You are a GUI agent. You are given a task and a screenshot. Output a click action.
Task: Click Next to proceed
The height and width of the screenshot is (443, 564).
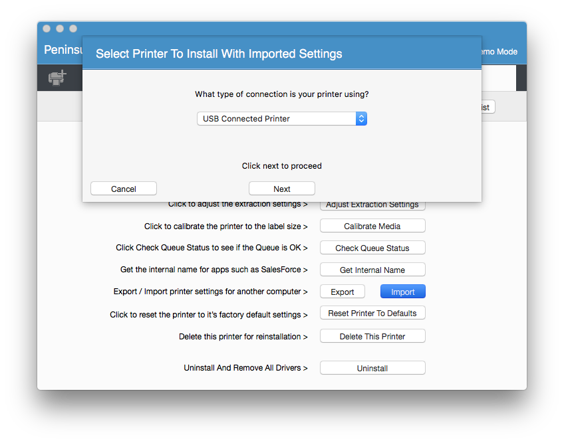coord(281,189)
